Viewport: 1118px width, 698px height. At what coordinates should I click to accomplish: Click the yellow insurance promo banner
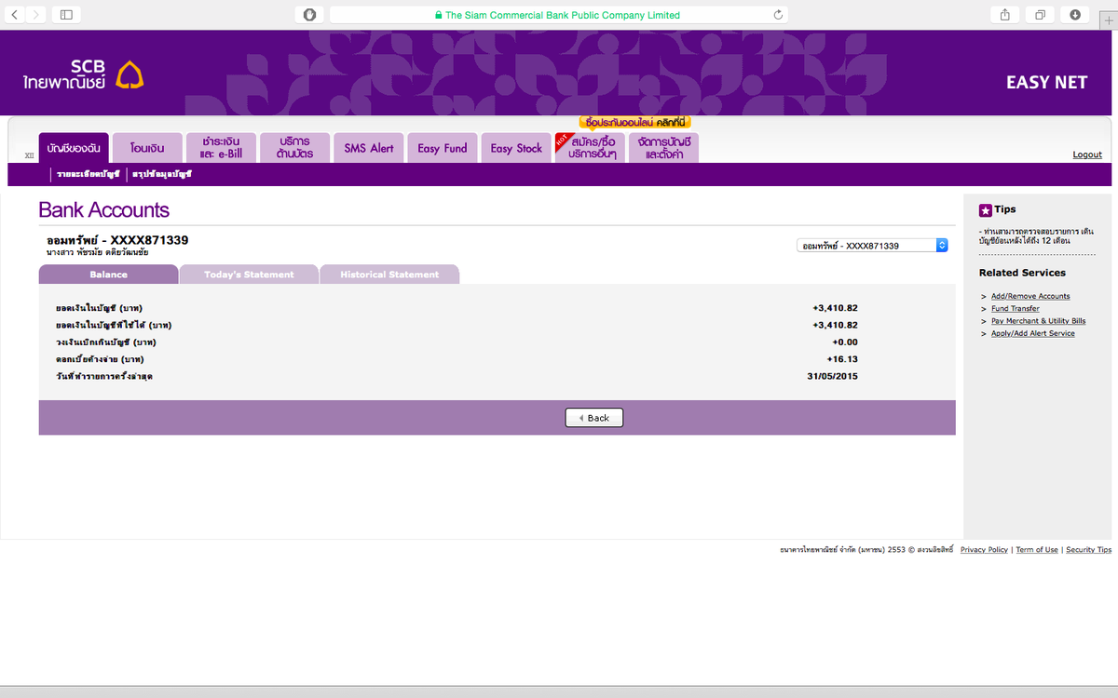pos(635,122)
